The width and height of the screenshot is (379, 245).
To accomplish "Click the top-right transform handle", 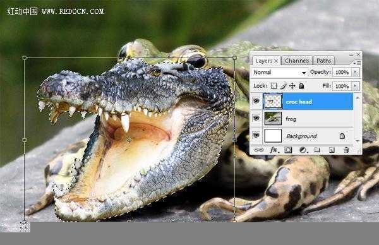I will coord(234,57).
